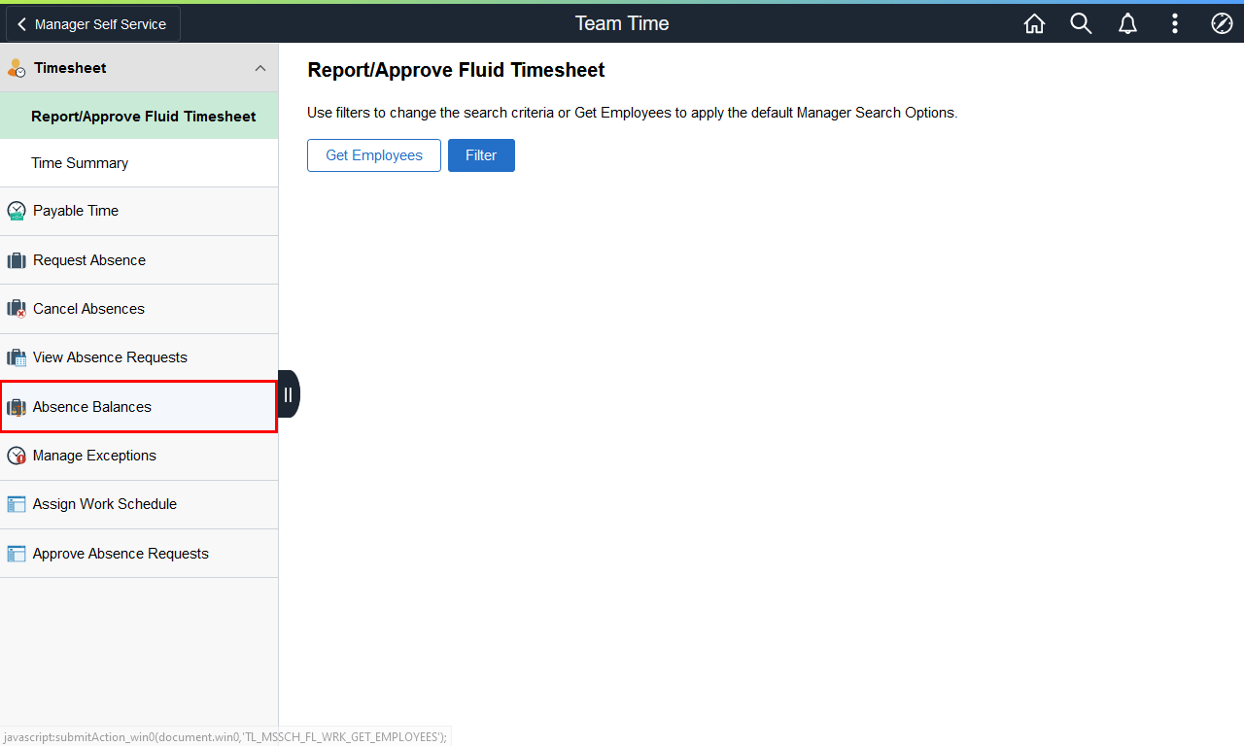Open the NavBar compass icon
Image resolution: width=1244 pixels, height=746 pixels.
1222,23
